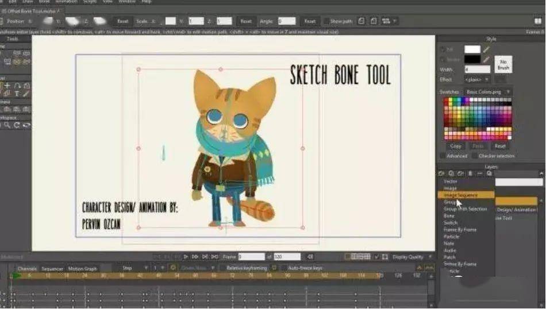Select the middle Camera tool icon
The width and height of the screenshot is (546, 309).
coord(17,109)
